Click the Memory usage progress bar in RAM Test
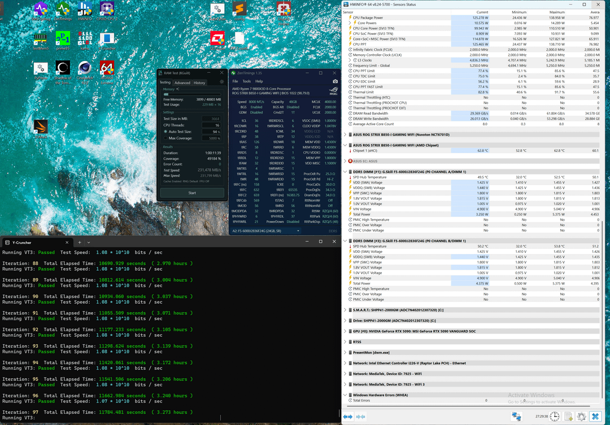 [192, 94]
